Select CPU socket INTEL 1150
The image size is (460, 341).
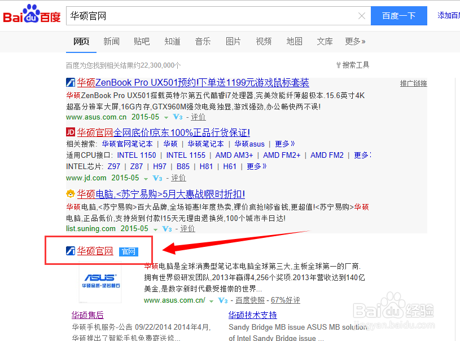pos(137,155)
